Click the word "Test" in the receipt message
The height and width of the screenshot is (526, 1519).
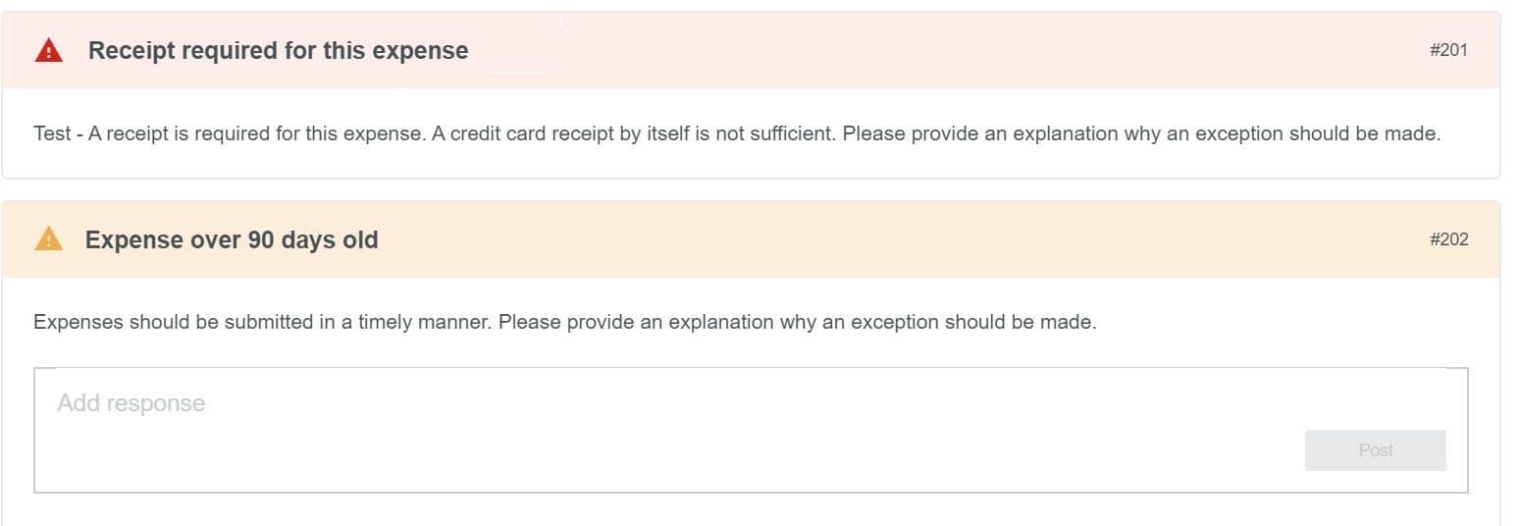51,133
